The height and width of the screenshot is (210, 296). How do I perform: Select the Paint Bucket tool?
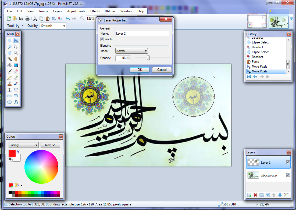[x=10, y=65]
